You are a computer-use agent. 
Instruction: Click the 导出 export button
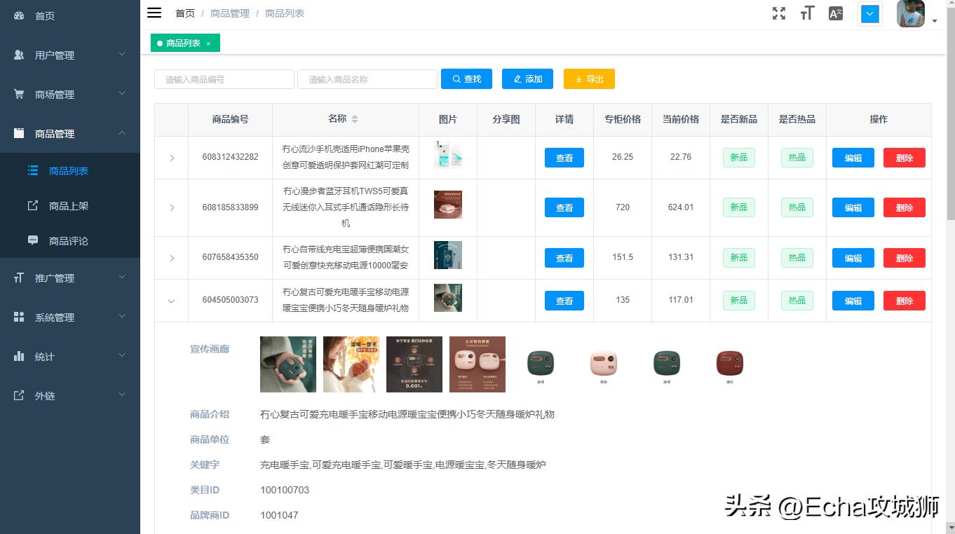[589, 78]
